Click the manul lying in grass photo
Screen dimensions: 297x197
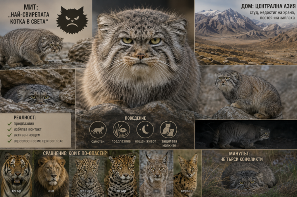click(x=249, y=173)
